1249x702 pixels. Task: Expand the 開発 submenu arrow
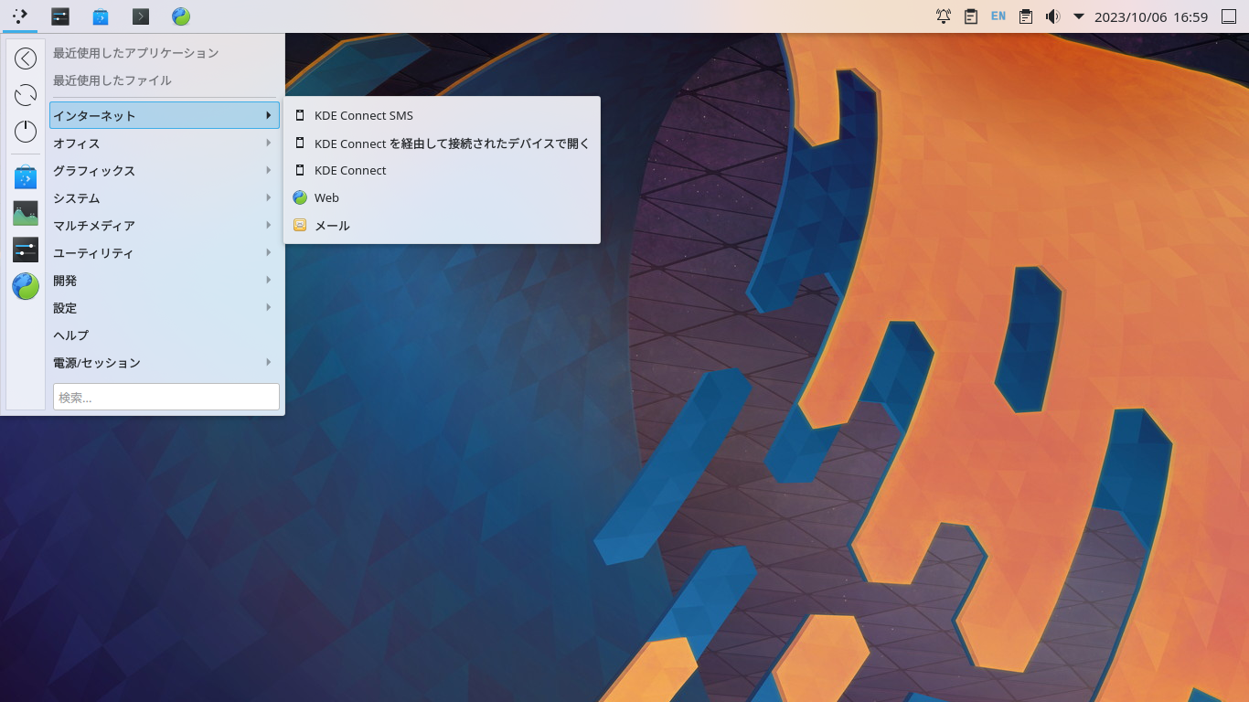point(269,280)
